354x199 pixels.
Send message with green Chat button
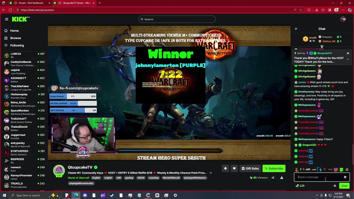tap(344, 186)
